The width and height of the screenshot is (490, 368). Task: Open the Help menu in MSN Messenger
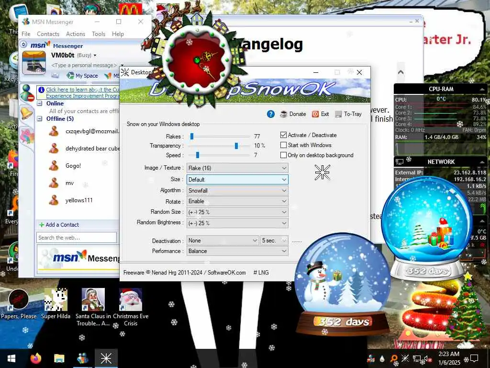coord(118,34)
